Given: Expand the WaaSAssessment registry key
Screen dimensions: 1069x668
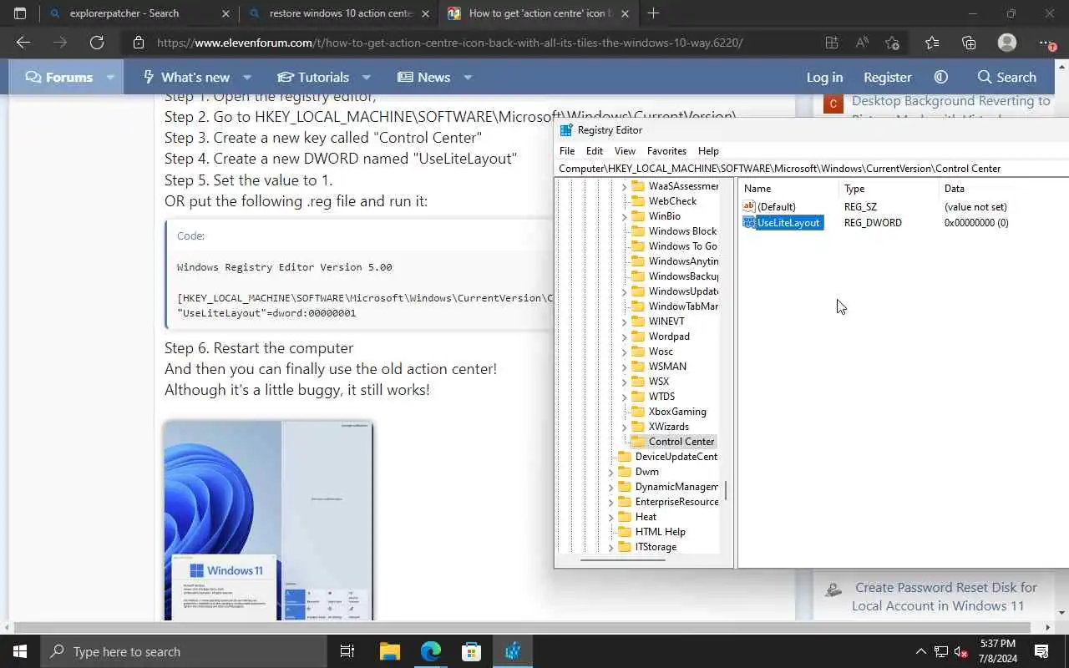Looking at the screenshot, I should pyautogui.click(x=624, y=186).
